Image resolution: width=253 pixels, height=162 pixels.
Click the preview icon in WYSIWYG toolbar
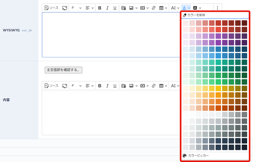[65, 8]
